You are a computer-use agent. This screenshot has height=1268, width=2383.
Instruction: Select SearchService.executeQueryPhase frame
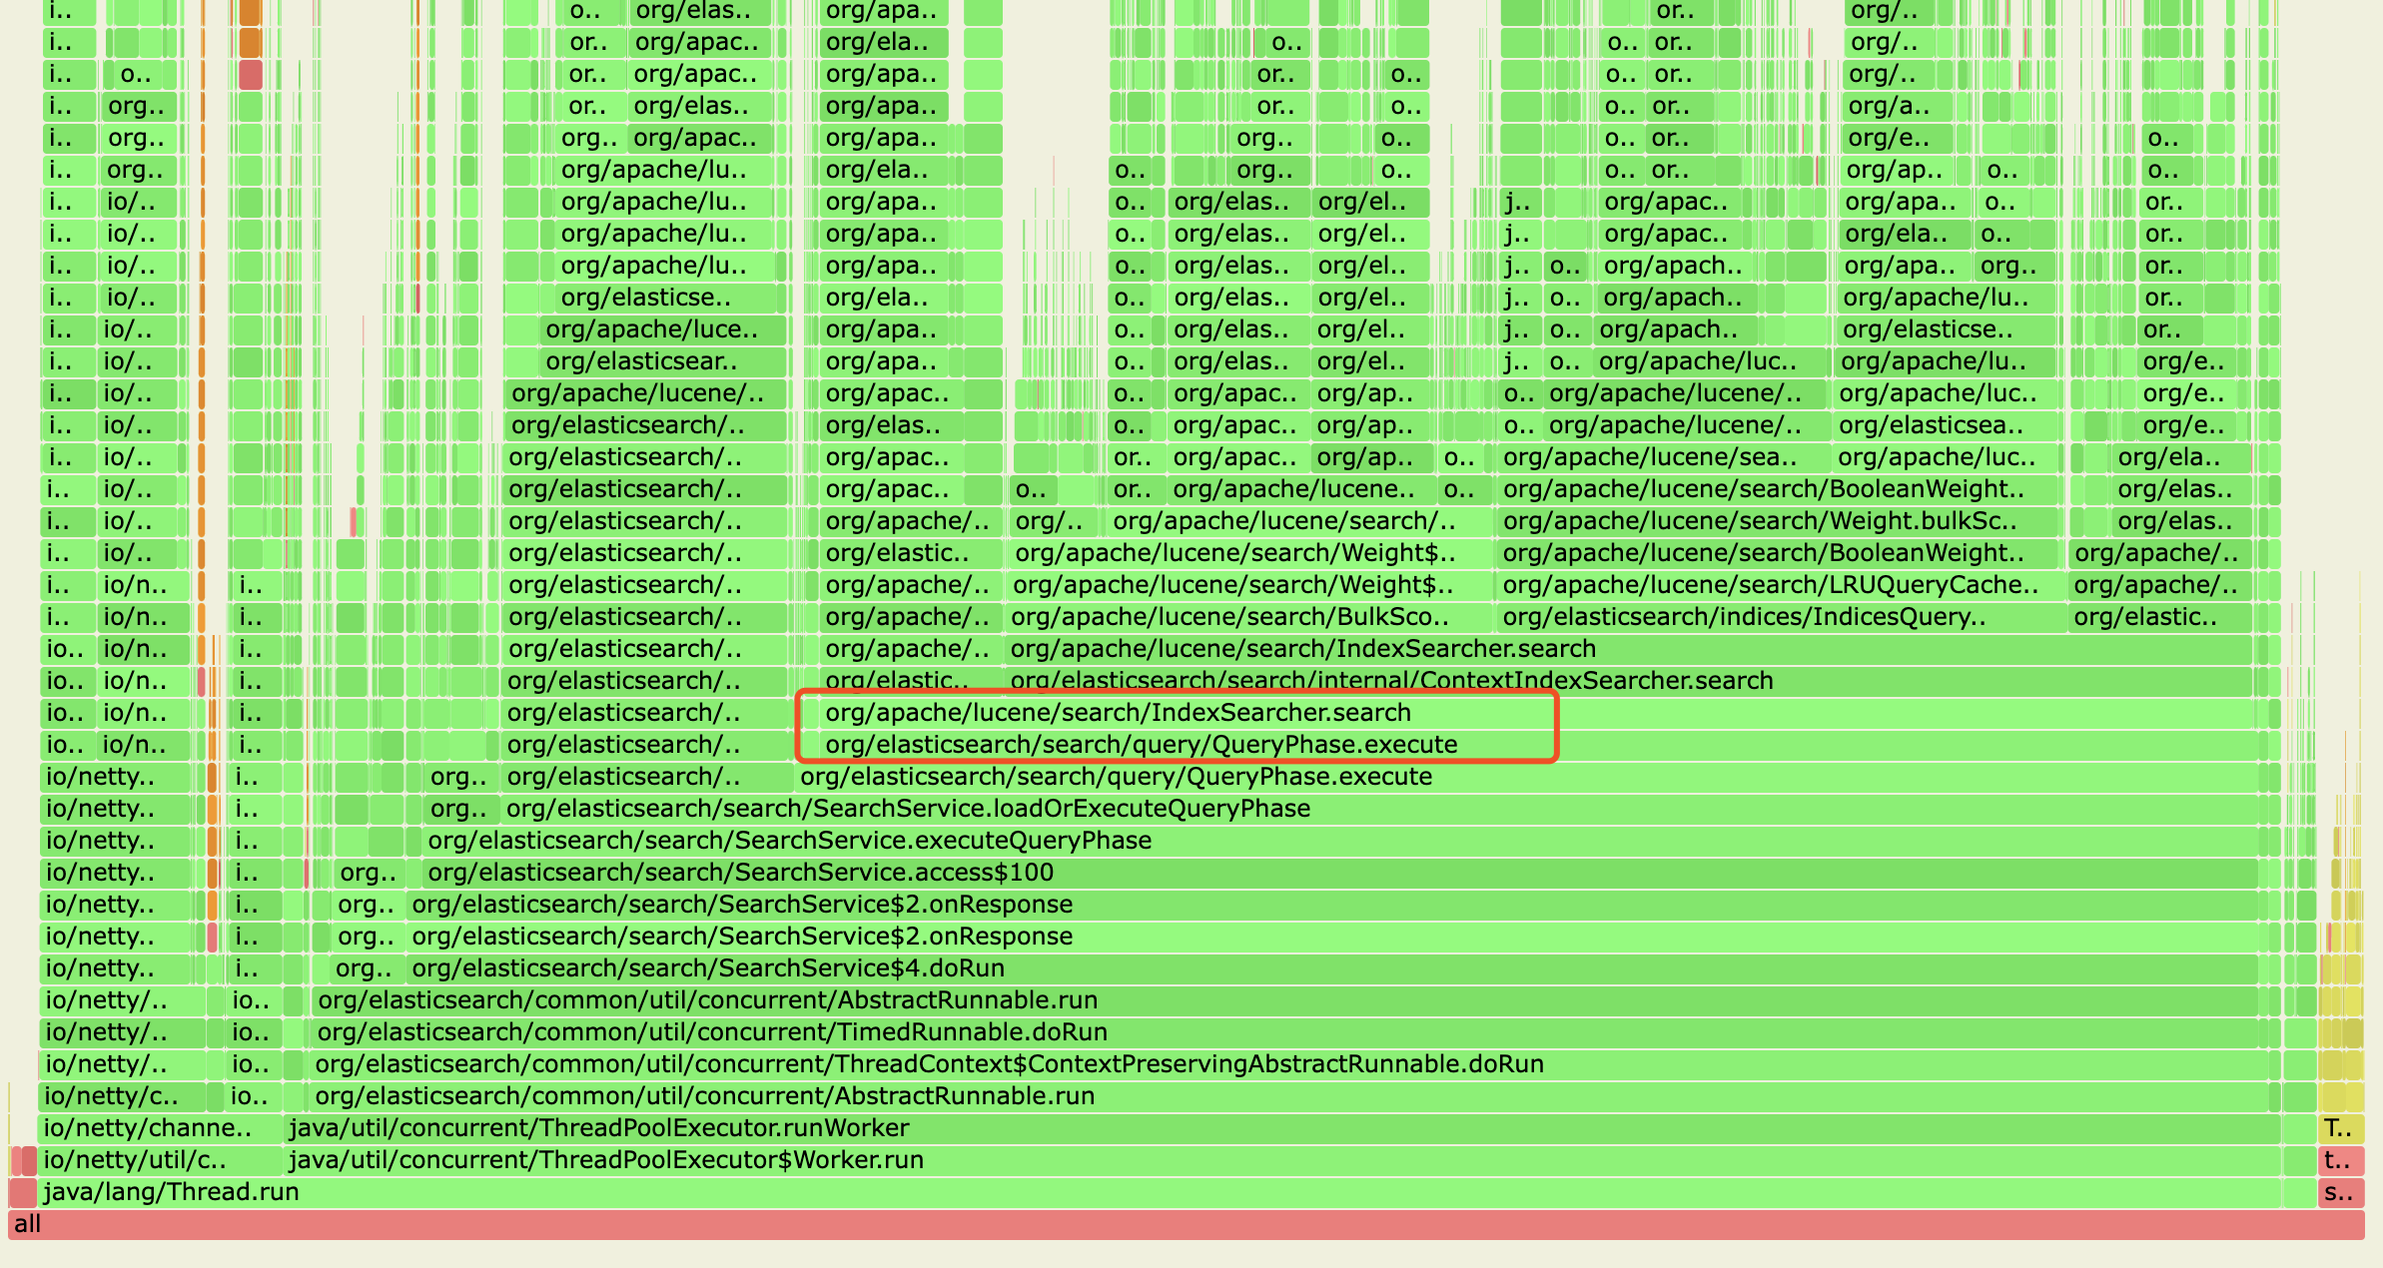(x=1339, y=841)
